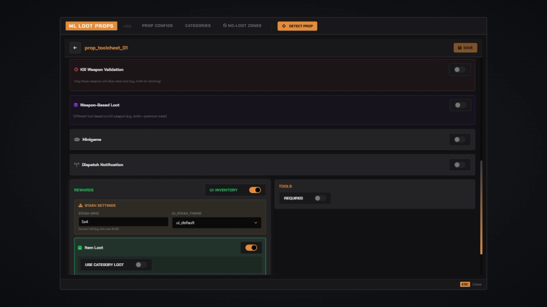
Task: Click the ML LOOT PROPS logo
Action: click(91, 26)
